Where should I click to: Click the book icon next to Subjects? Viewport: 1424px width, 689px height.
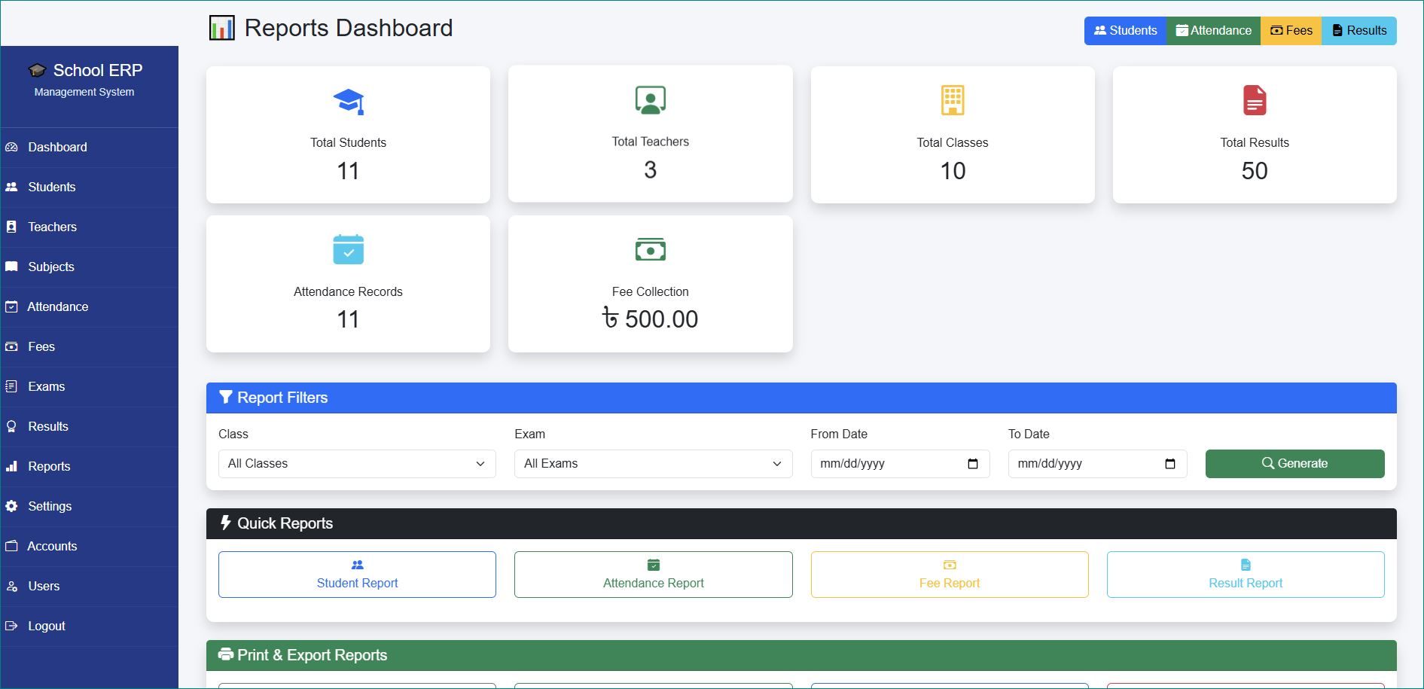(x=11, y=267)
